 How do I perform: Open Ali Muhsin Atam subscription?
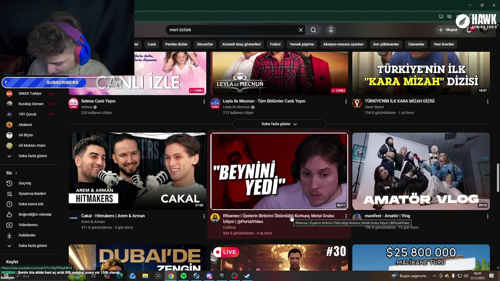[31, 146]
